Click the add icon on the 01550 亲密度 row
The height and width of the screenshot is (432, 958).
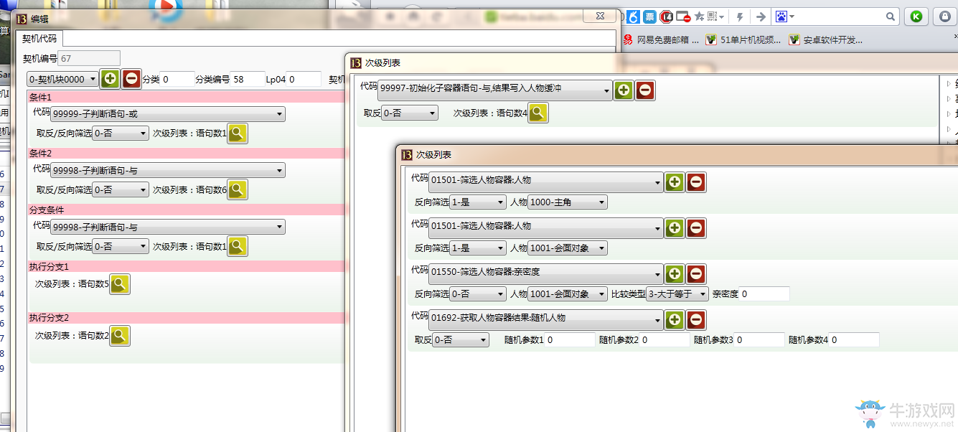pyautogui.click(x=674, y=273)
